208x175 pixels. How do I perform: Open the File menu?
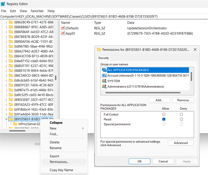4,11
